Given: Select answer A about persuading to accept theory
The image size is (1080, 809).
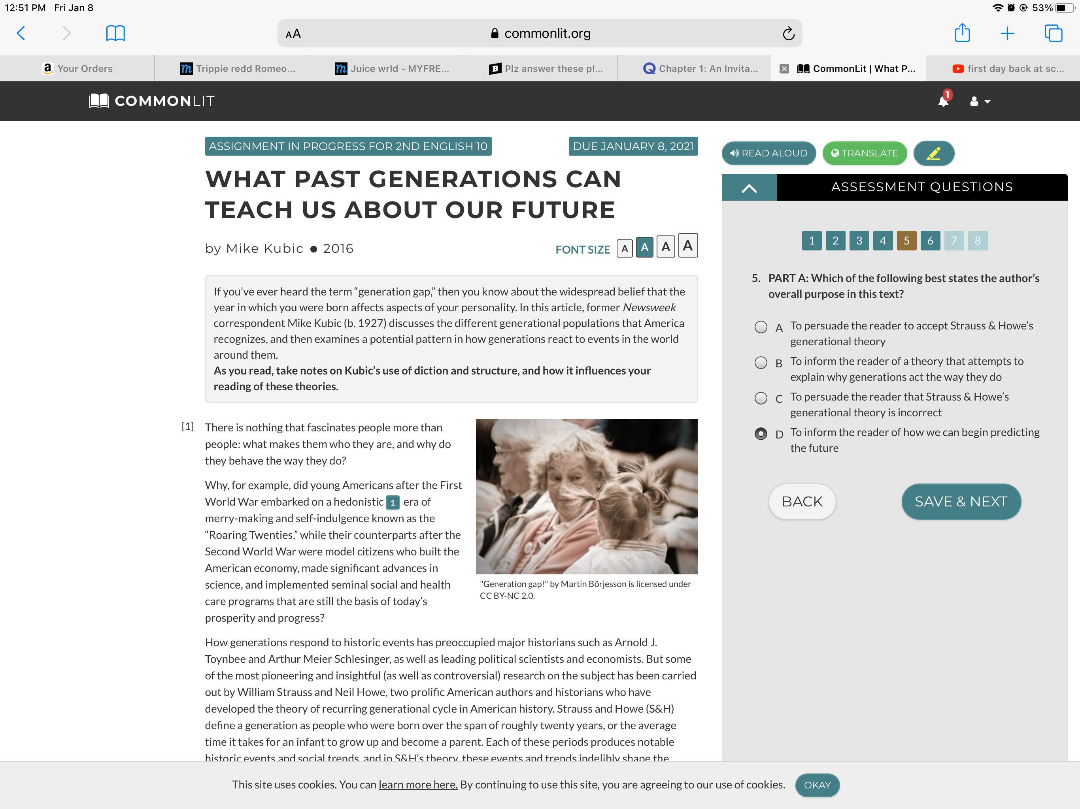Looking at the screenshot, I should point(760,327).
